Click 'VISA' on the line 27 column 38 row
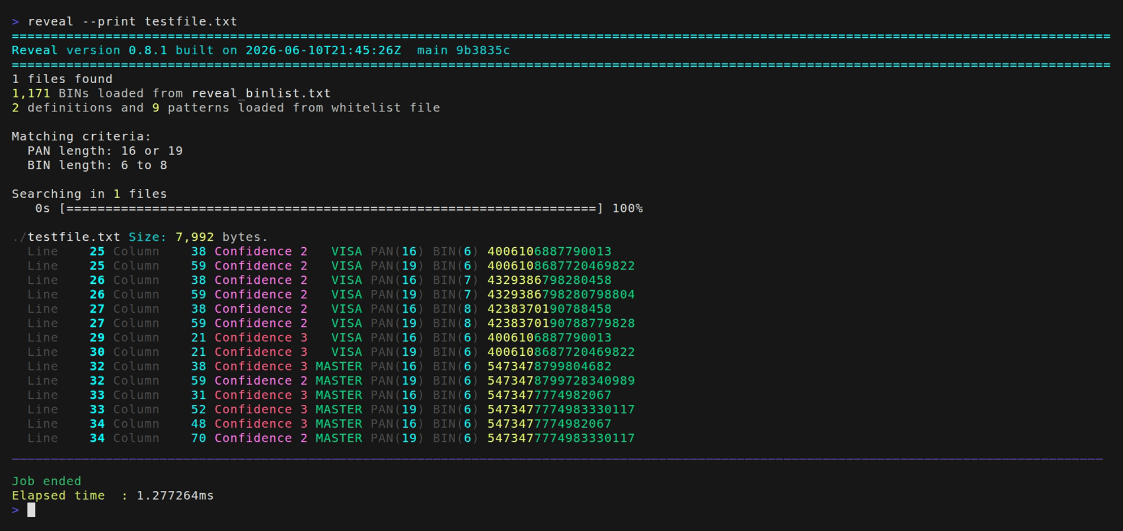The image size is (1123, 531). coord(346,309)
